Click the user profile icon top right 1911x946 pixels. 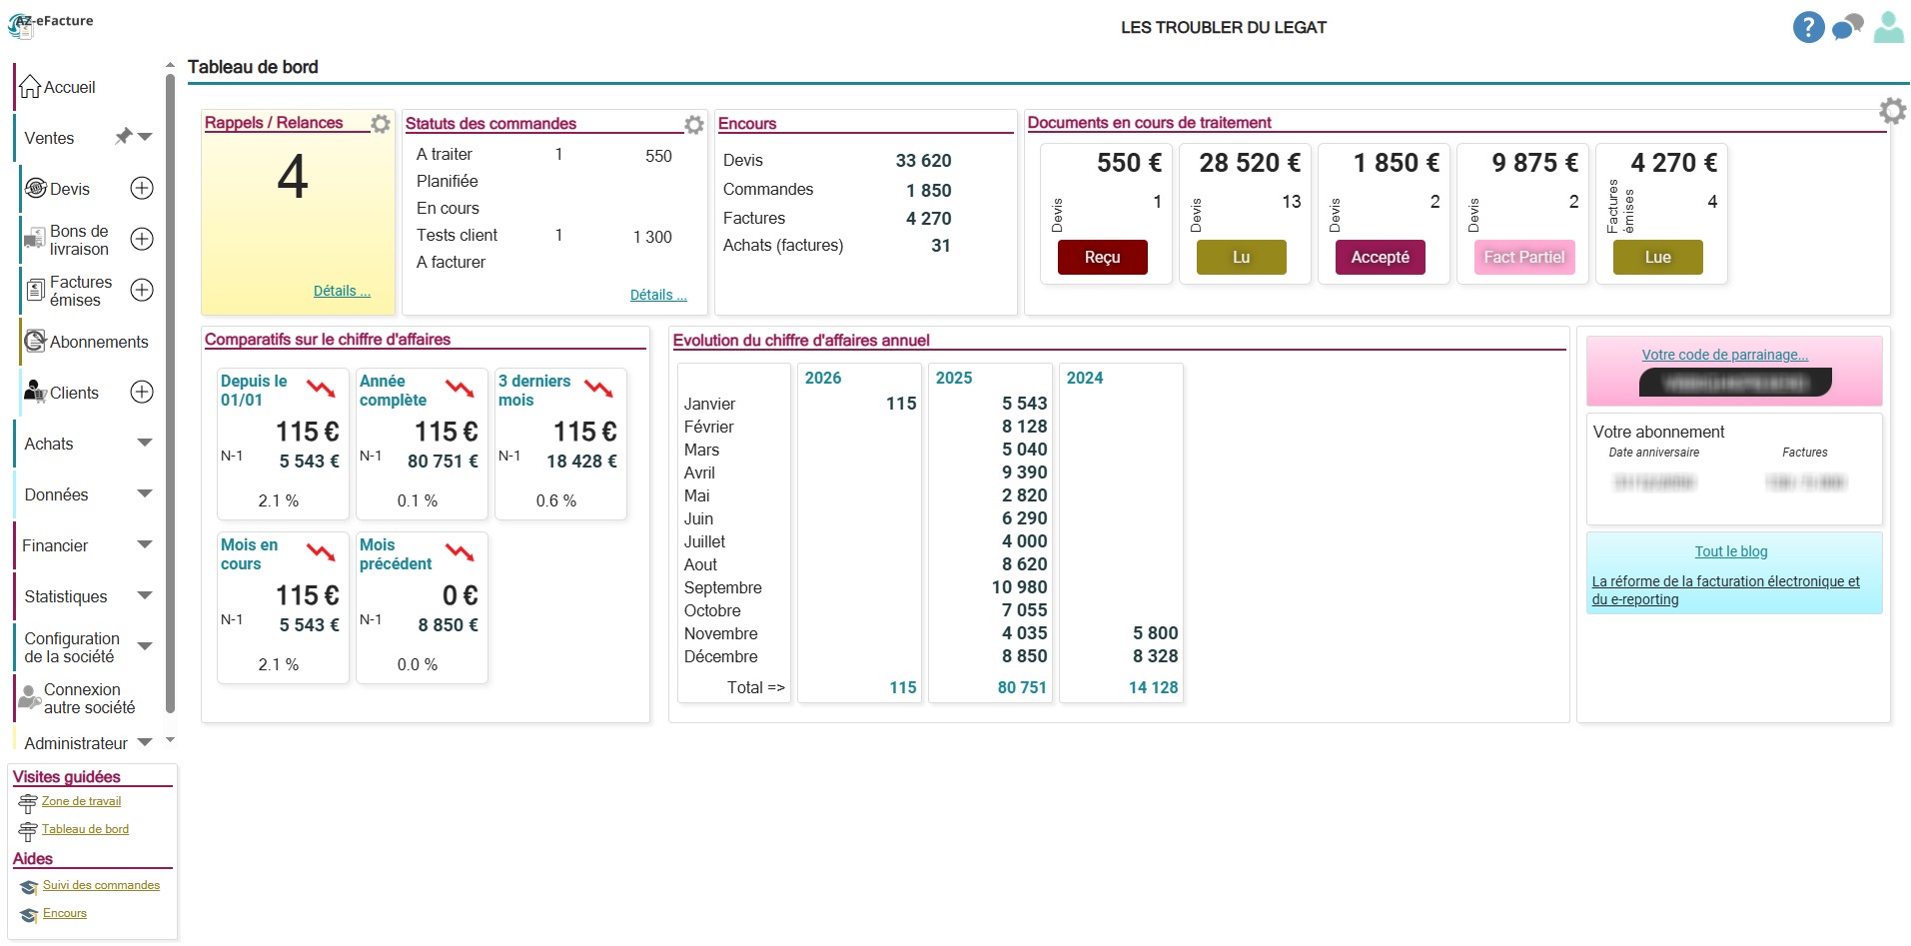1889,27
